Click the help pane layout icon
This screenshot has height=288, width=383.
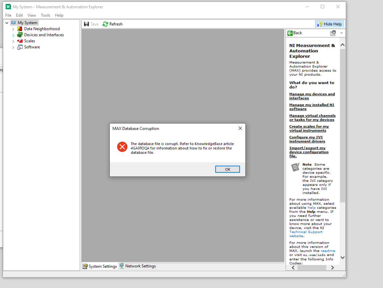pos(333,33)
